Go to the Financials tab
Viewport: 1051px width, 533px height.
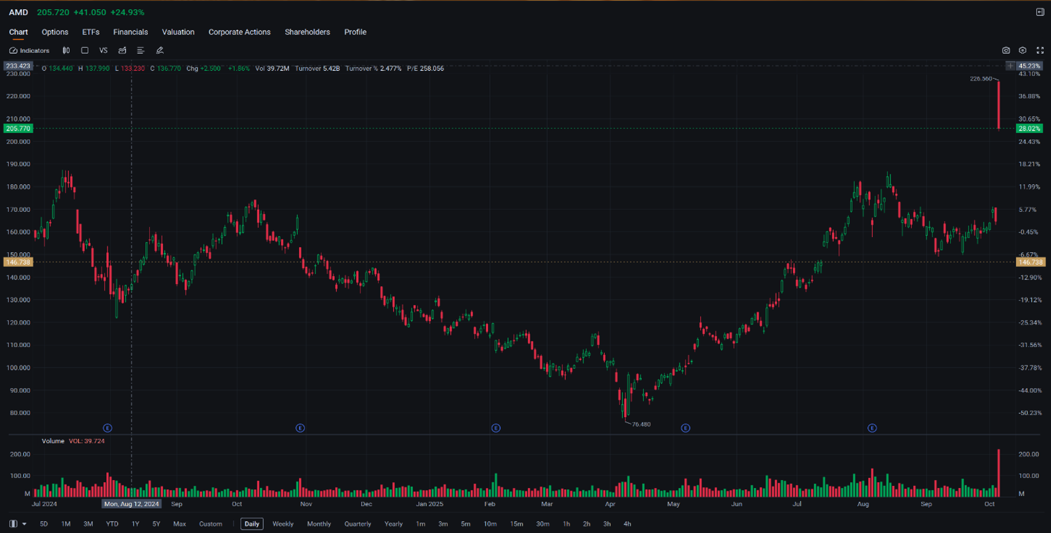(131, 32)
